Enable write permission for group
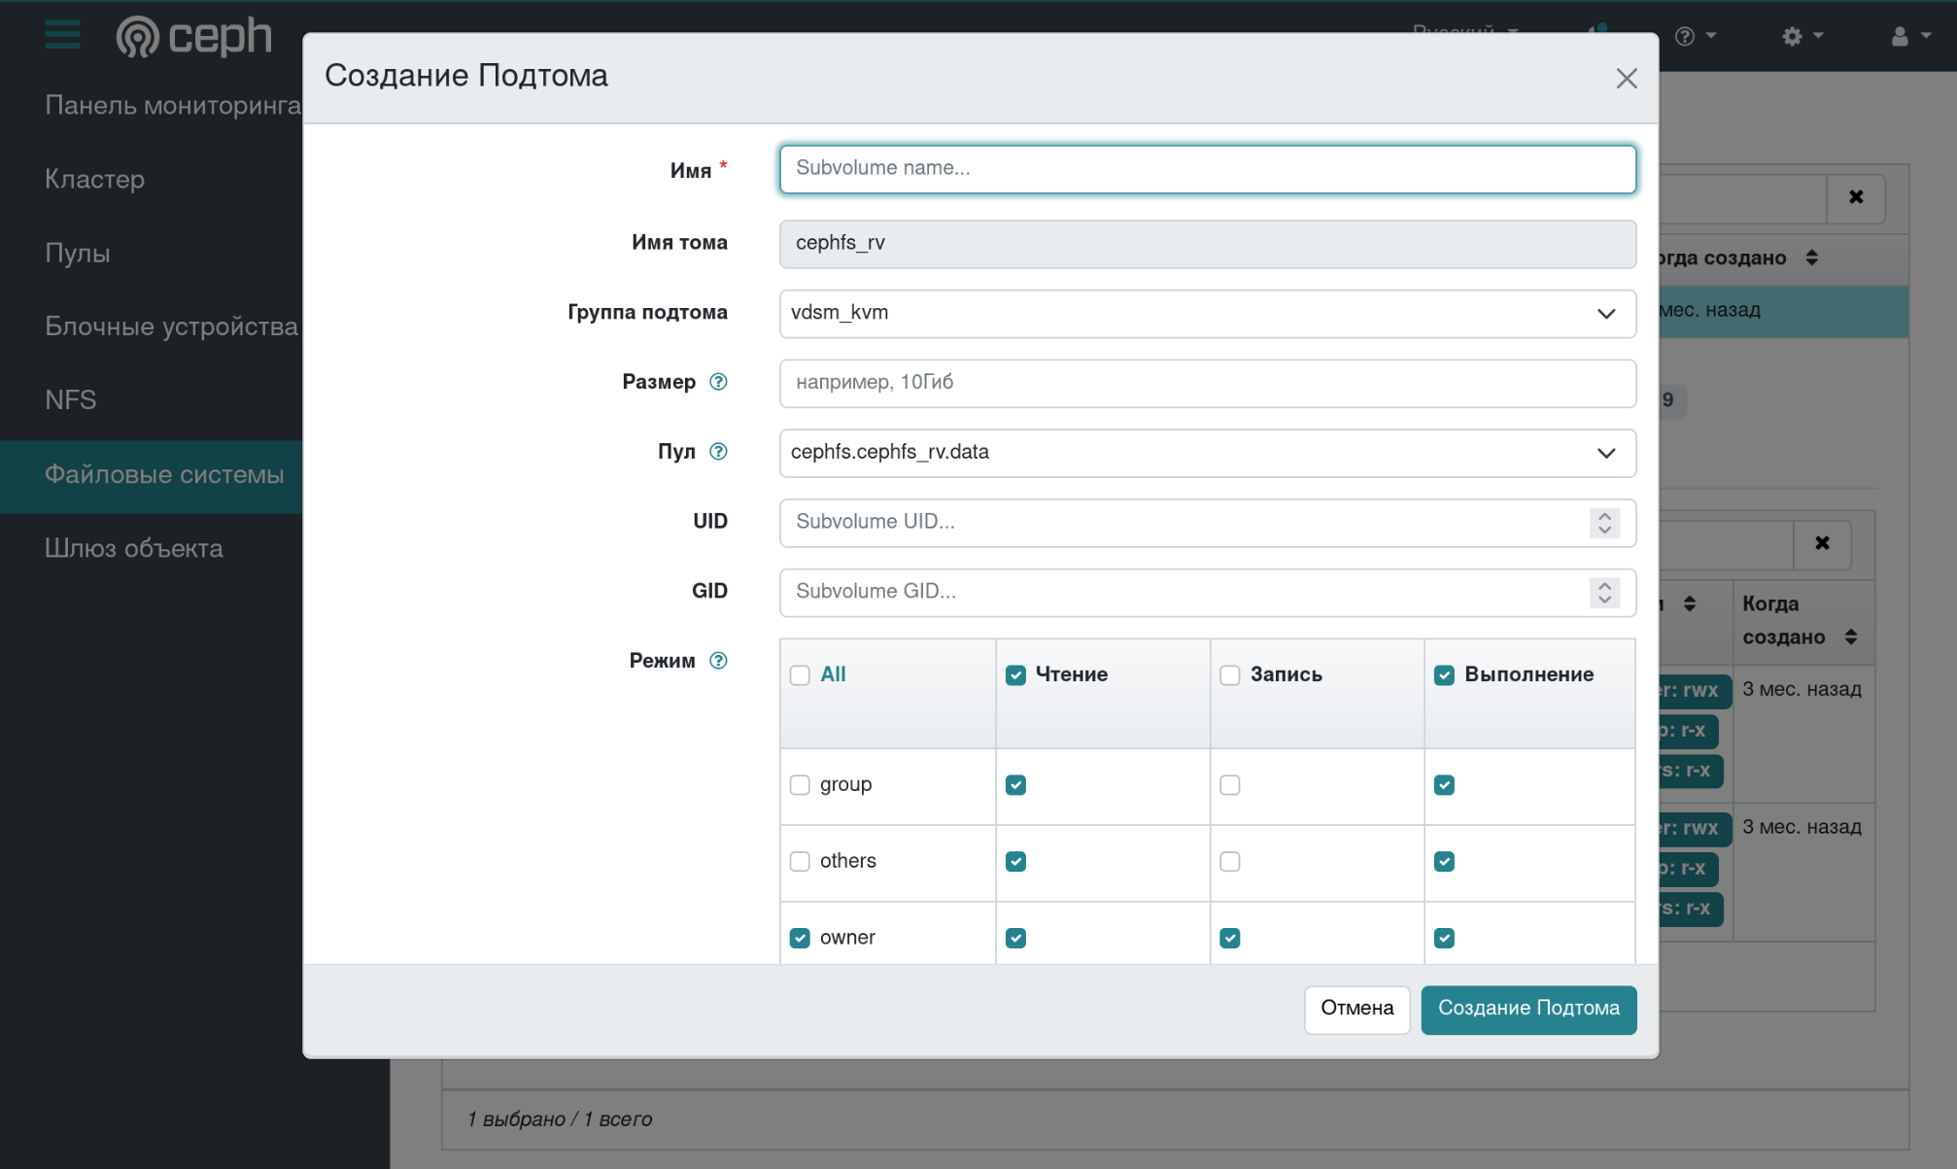This screenshot has width=1957, height=1169. [x=1230, y=785]
